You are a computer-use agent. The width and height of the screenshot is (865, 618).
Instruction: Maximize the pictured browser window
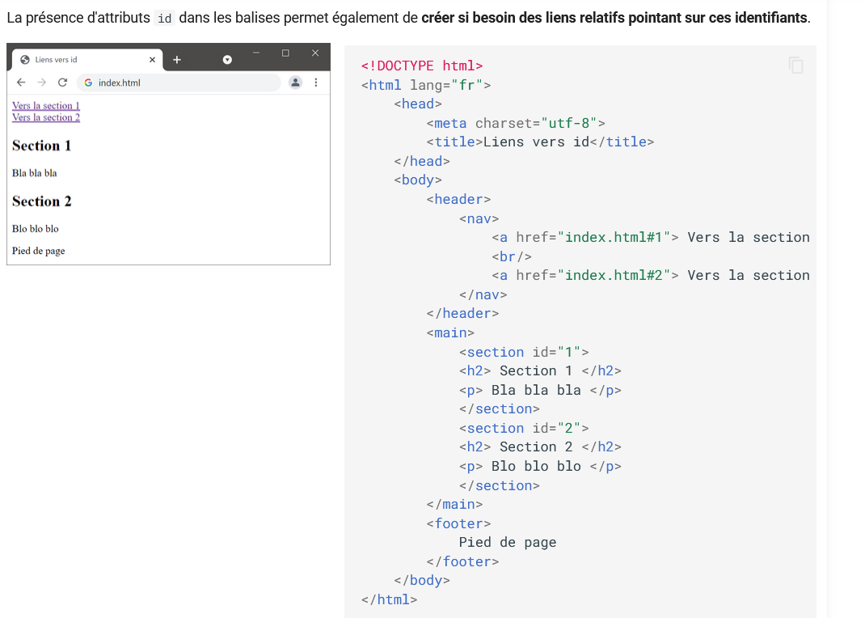[x=285, y=53]
